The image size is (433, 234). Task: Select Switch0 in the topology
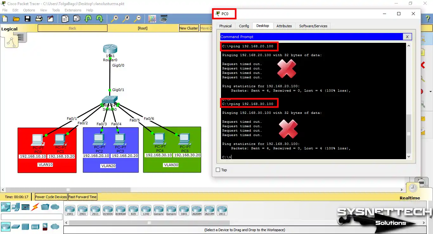coord(110,101)
